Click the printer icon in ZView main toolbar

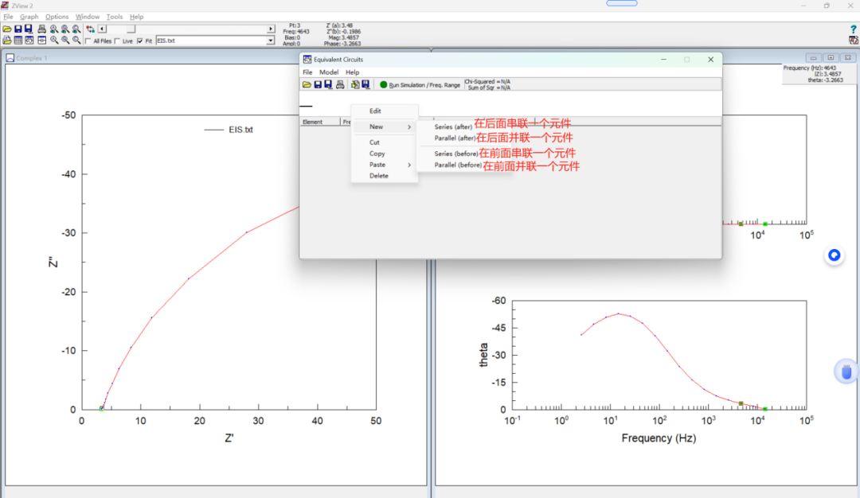pyautogui.click(x=41, y=29)
